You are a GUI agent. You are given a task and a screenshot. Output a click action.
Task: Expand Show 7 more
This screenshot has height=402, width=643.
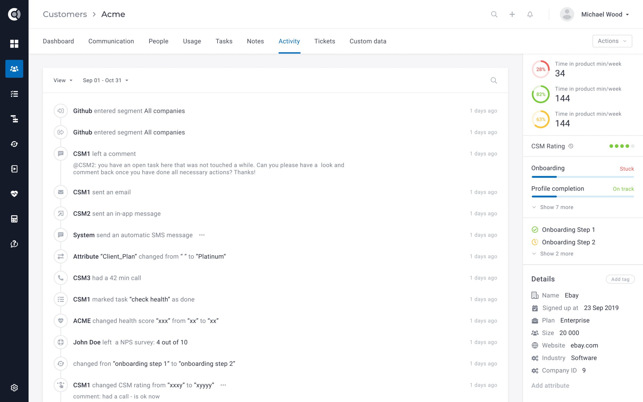553,207
